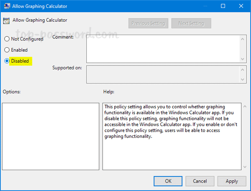This screenshot has height=191, width=251.
Task: Click the Supported on text area
Action: pyautogui.click(x=163, y=74)
